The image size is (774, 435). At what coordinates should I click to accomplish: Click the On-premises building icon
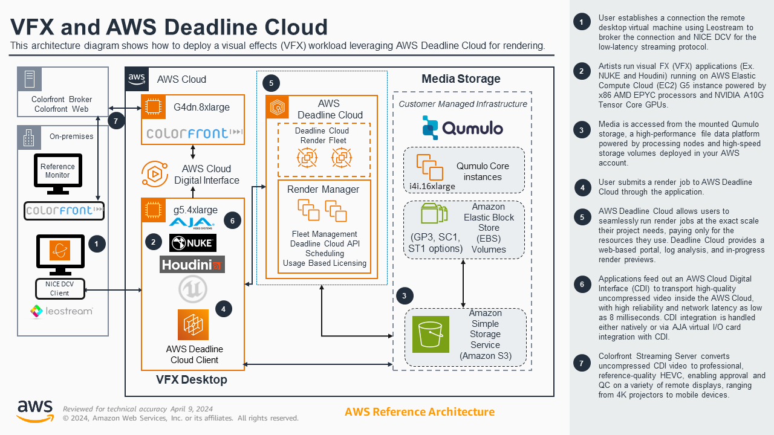[30, 137]
